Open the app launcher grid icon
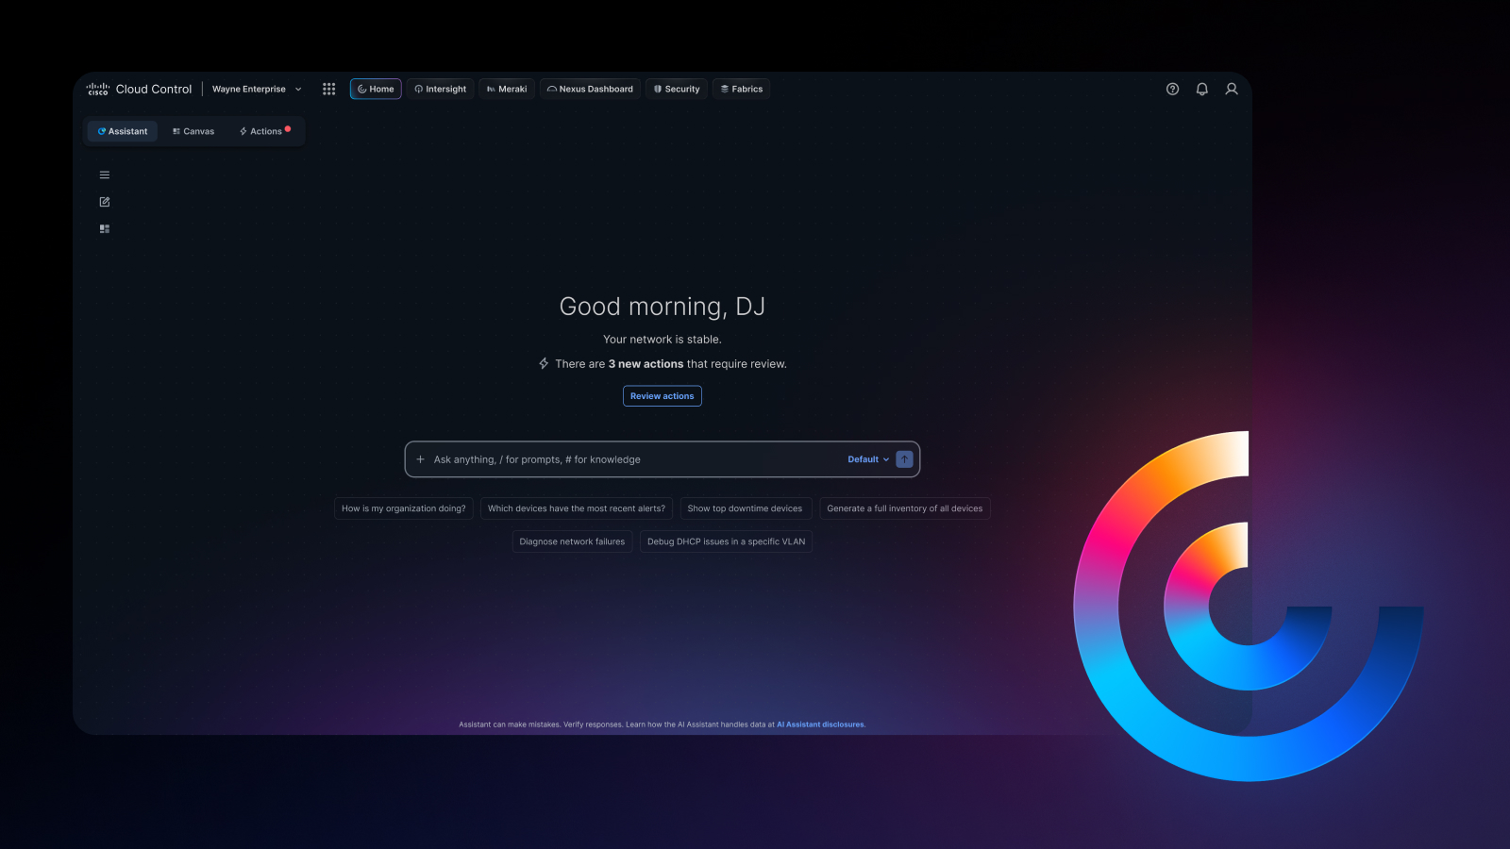The width and height of the screenshot is (1510, 849). (328, 89)
